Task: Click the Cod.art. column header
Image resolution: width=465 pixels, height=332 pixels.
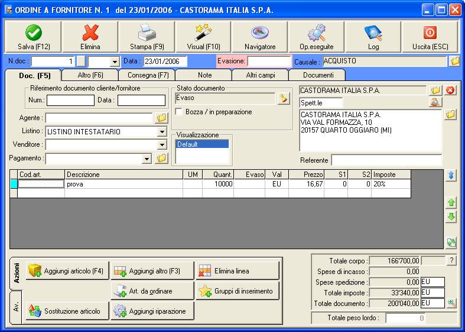Action: [41, 175]
